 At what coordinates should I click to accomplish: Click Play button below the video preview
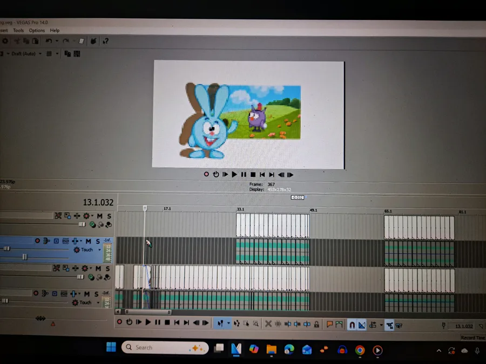[x=234, y=175]
